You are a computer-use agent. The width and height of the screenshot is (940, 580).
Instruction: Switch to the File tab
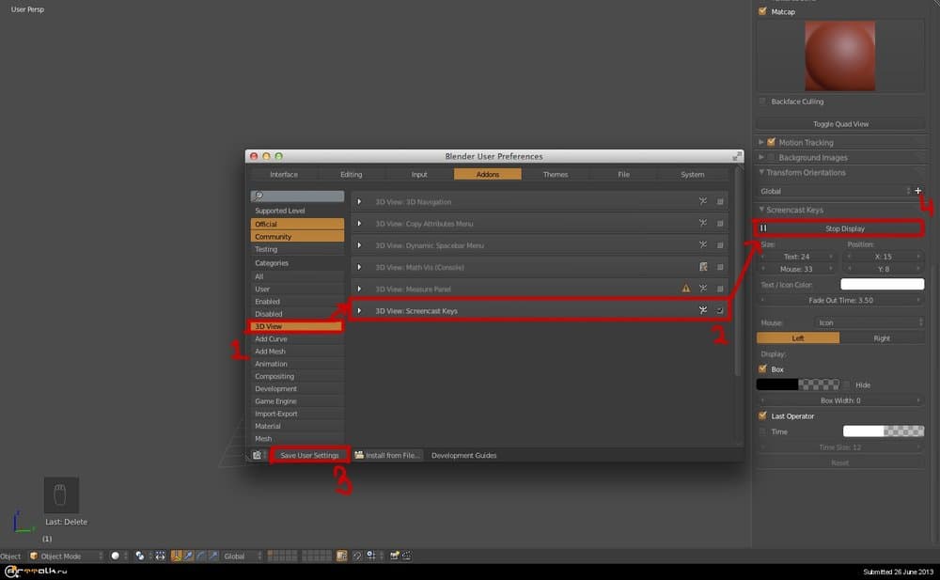click(x=623, y=175)
